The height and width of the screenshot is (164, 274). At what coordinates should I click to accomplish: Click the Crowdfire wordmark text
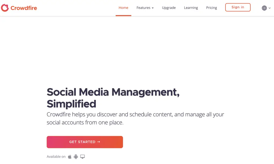[x=24, y=8]
